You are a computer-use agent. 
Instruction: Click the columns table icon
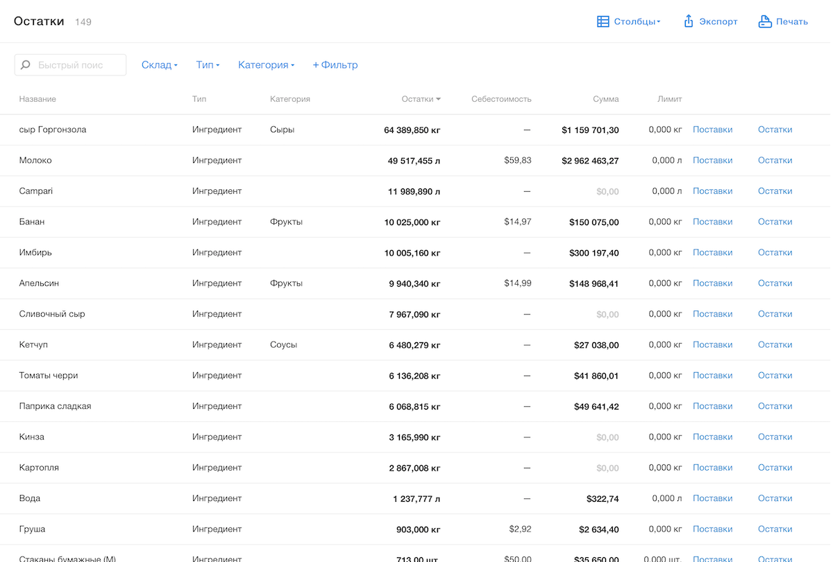click(x=603, y=21)
